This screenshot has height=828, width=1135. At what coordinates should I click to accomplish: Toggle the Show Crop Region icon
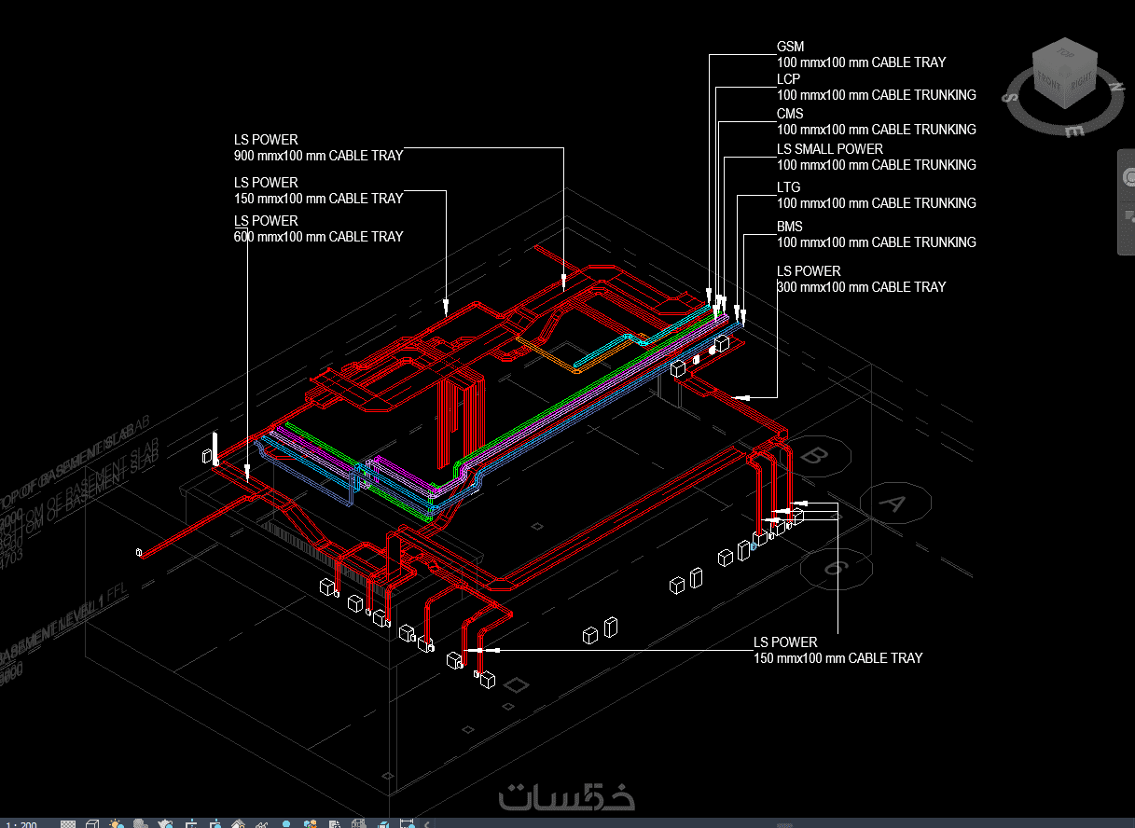point(215,824)
